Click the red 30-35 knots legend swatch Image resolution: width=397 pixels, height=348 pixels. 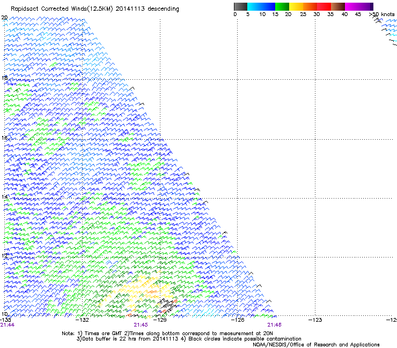pyautogui.click(x=324, y=6)
